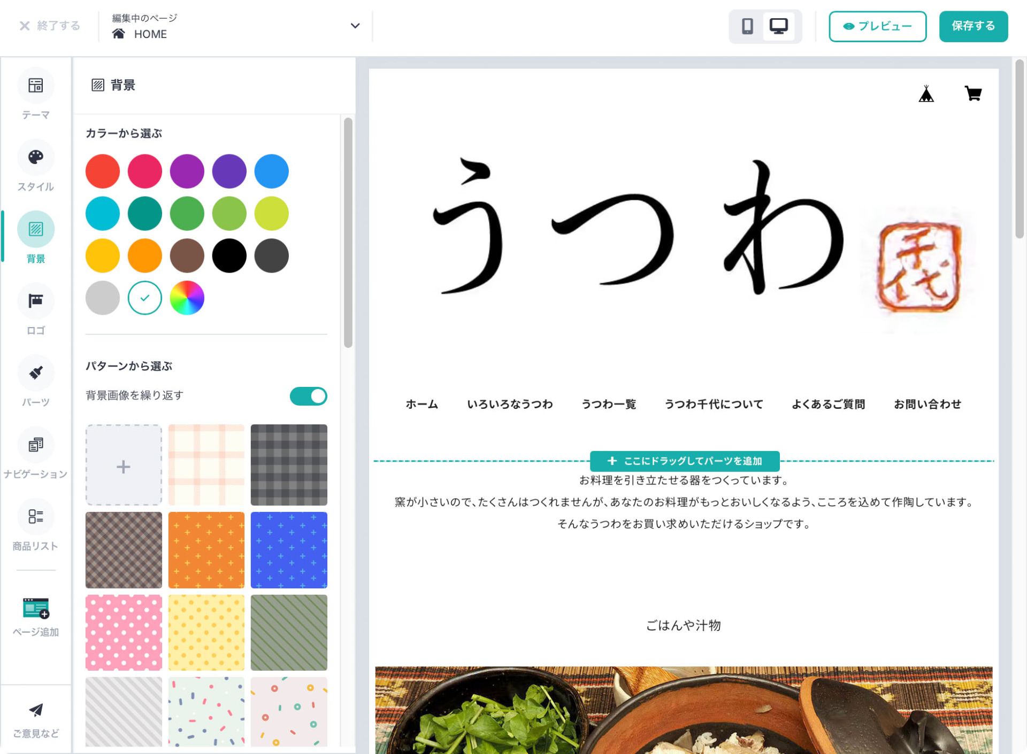Select the blue color swatch
This screenshot has height=754, width=1027.
point(272,172)
